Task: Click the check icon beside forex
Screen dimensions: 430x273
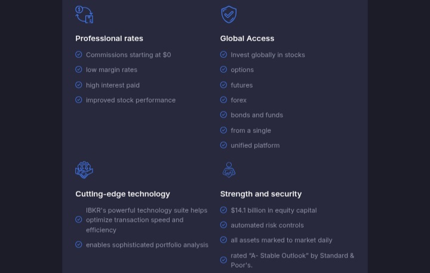Action: click(223, 100)
